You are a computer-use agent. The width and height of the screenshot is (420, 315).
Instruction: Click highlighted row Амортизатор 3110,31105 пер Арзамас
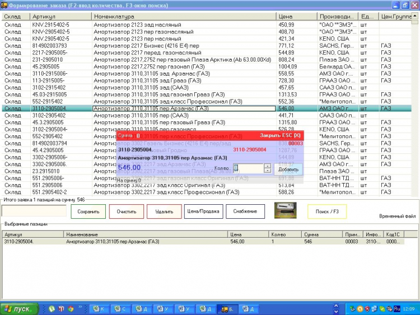pyautogui.click(x=207, y=109)
